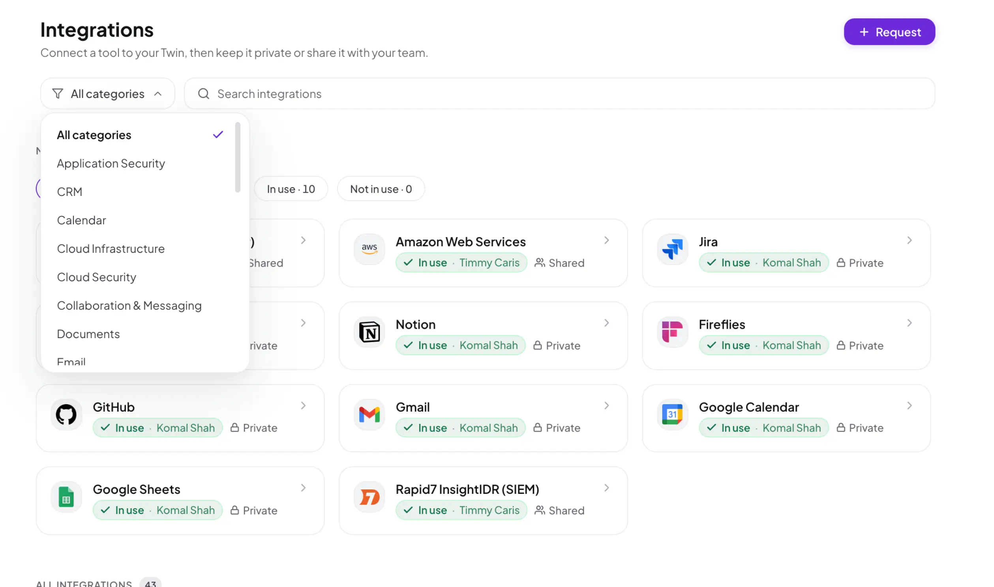Click the 43 count badge beside All Integrations
Image resolution: width=994 pixels, height=587 pixels.
tap(150, 583)
